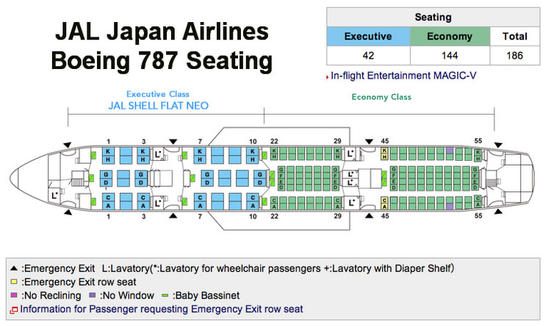Open the passenger information link for Emergency Exit row seats
Viewport: 551px width, 326px height.
click(162, 309)
